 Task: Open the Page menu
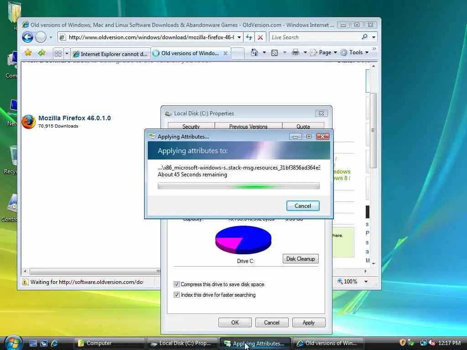point(323,52)
